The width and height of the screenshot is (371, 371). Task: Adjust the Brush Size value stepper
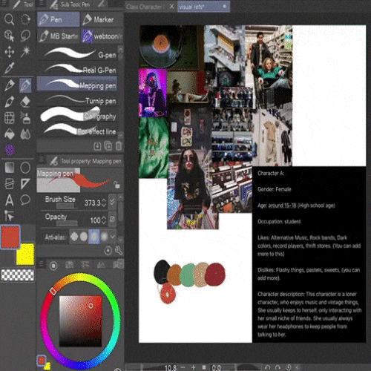[104, 203]
